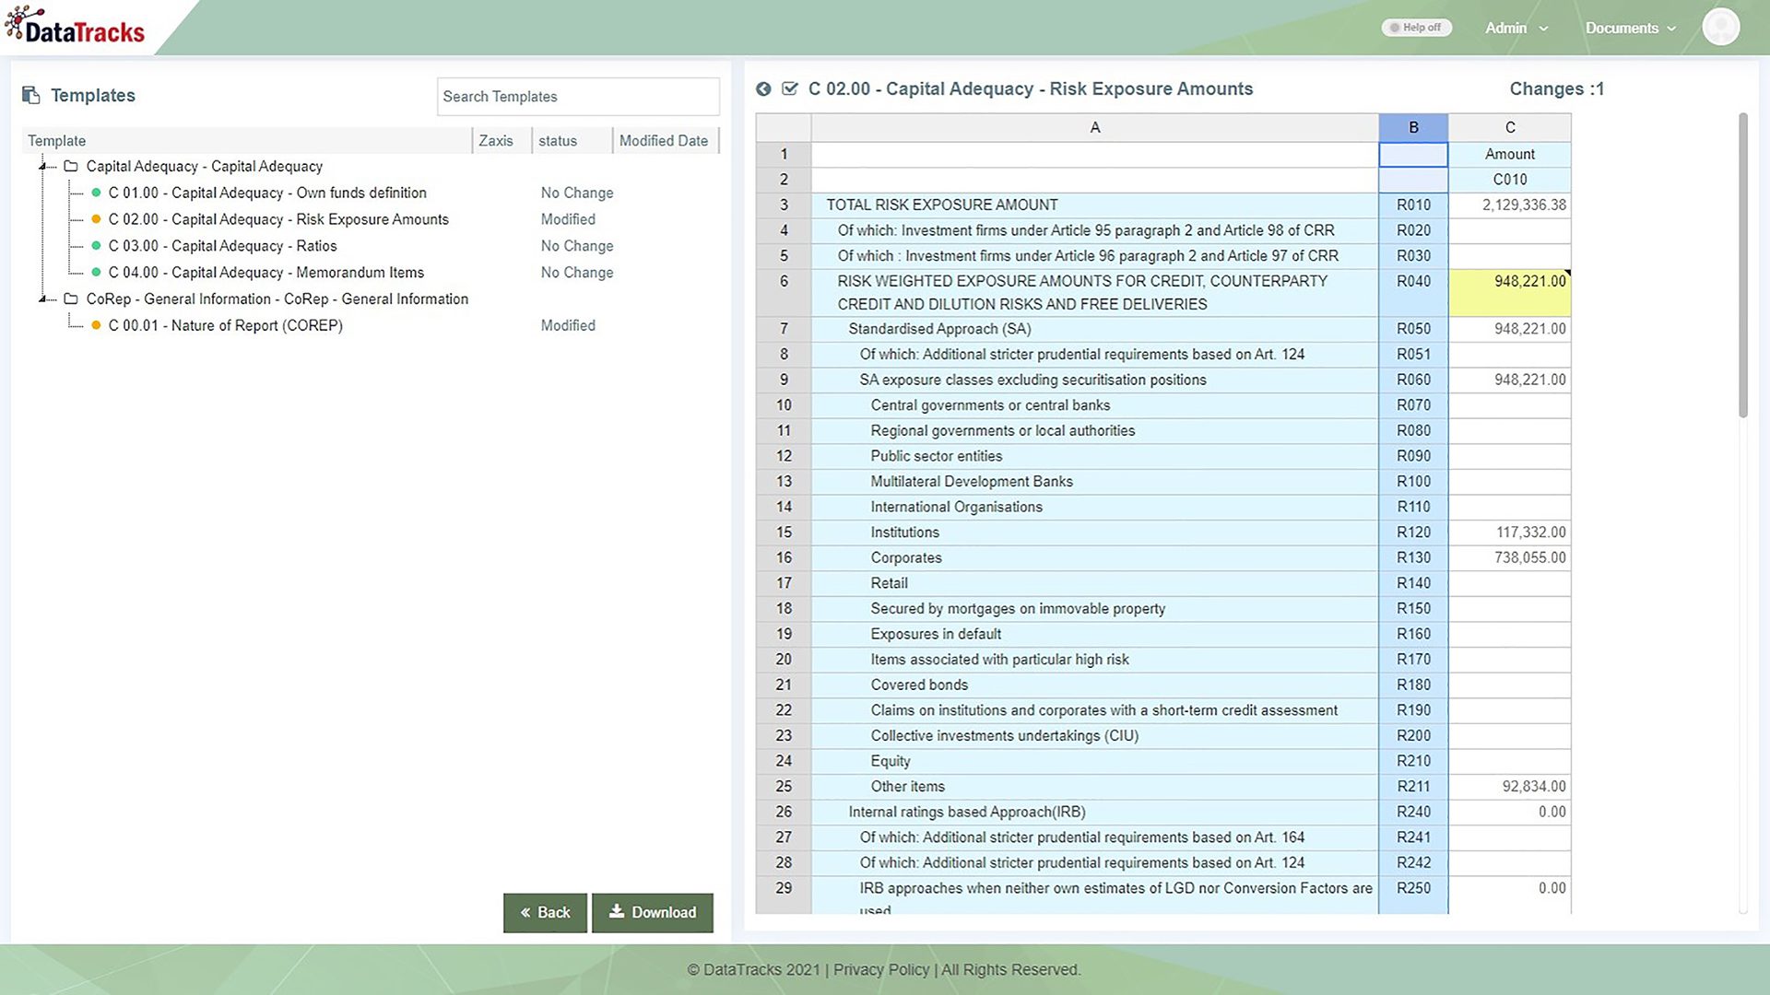The height and width of the screenshot is (995, 1770).
Task: Click the CoRep General Information folder icon
Action: click(71, 299)
